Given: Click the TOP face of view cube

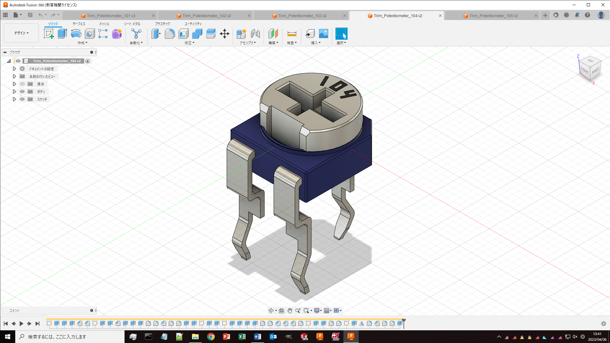Looking at the screenshot, I should click(590, 61).
